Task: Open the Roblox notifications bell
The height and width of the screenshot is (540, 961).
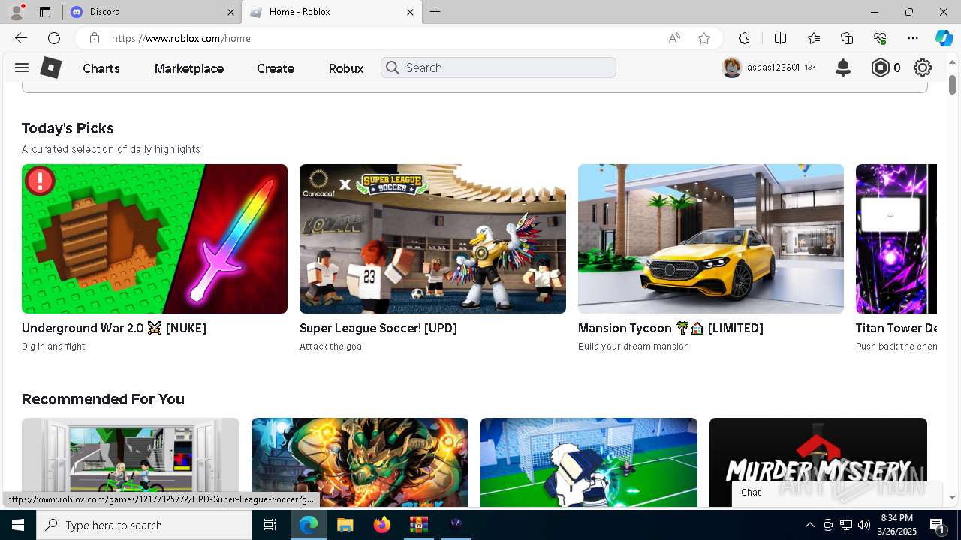Action: click(843, 67)
